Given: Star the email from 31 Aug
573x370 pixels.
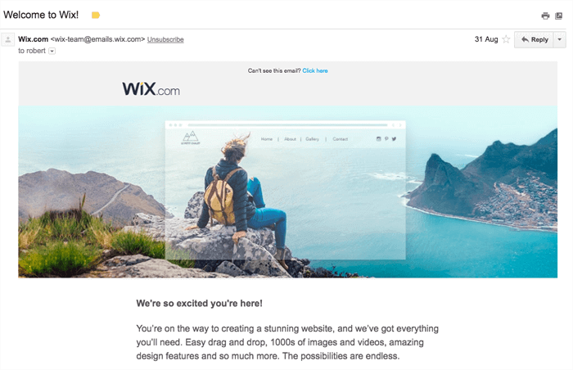Looking at the screenshot, I should click(506, 39).
